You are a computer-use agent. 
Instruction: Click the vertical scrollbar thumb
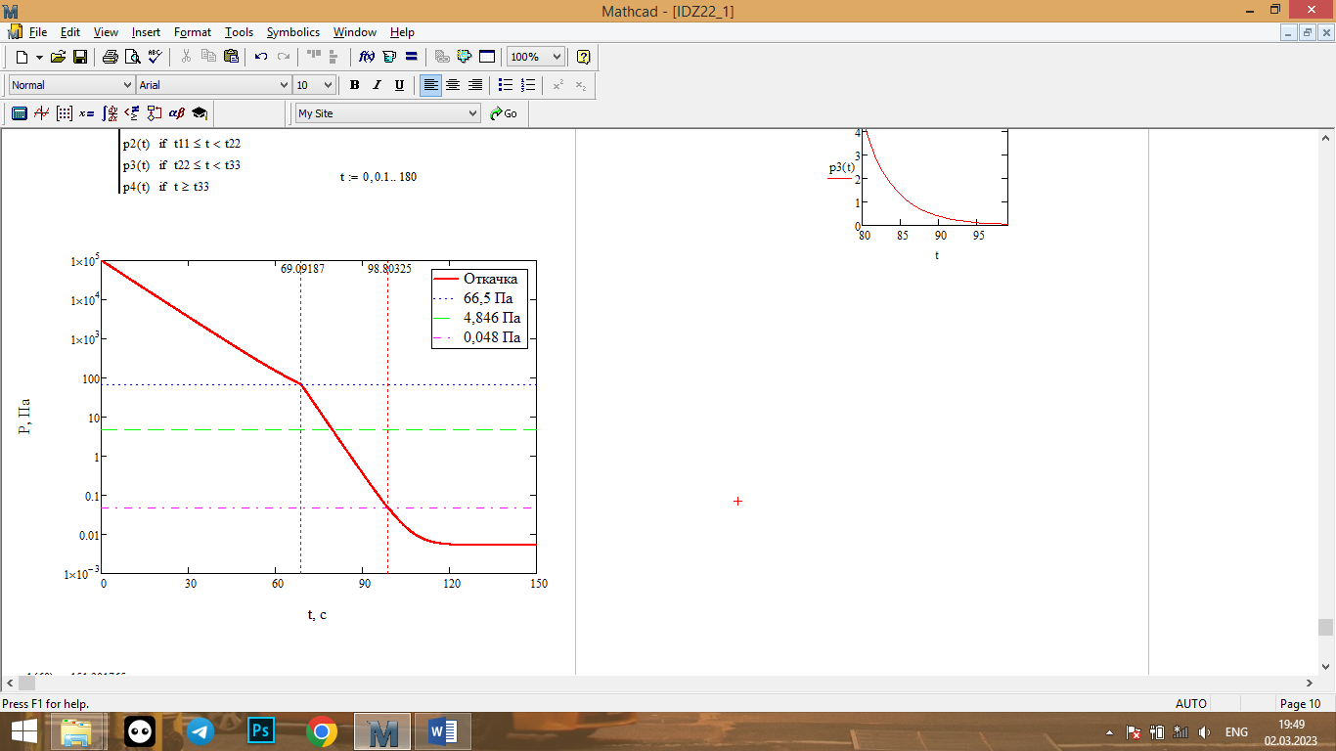tap(1325, 627)
